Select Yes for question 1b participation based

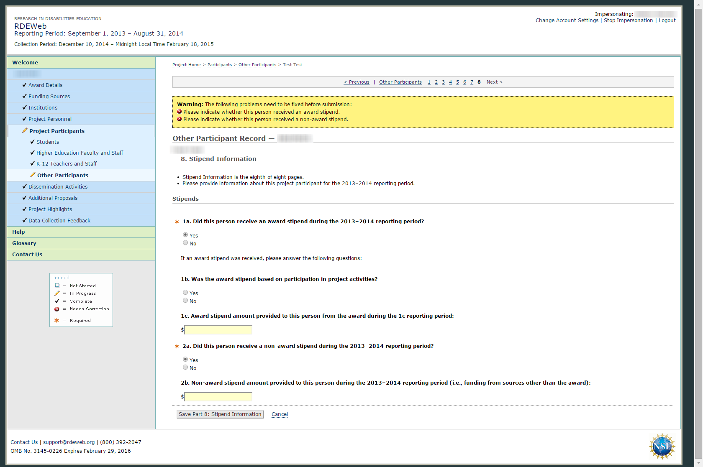(185, 293)
